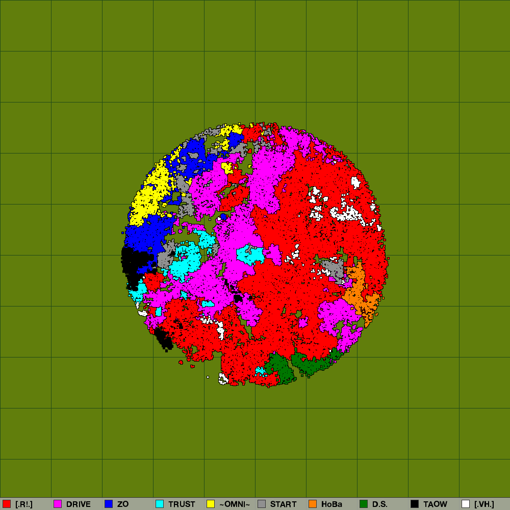Select the [.R!.] legend label

click(24, 504)
